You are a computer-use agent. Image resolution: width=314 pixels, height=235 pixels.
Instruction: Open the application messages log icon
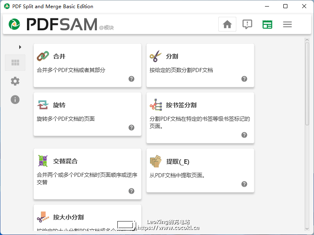point(247,24)
